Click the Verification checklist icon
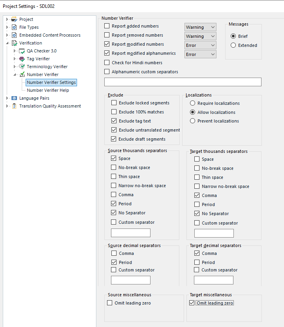This screenshot has width=284, height=327. (x=15, y=43)
